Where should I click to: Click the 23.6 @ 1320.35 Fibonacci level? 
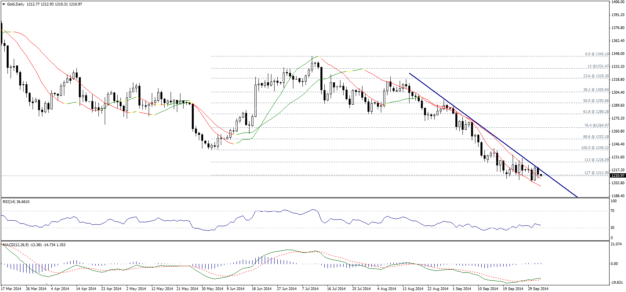point(595,76)
